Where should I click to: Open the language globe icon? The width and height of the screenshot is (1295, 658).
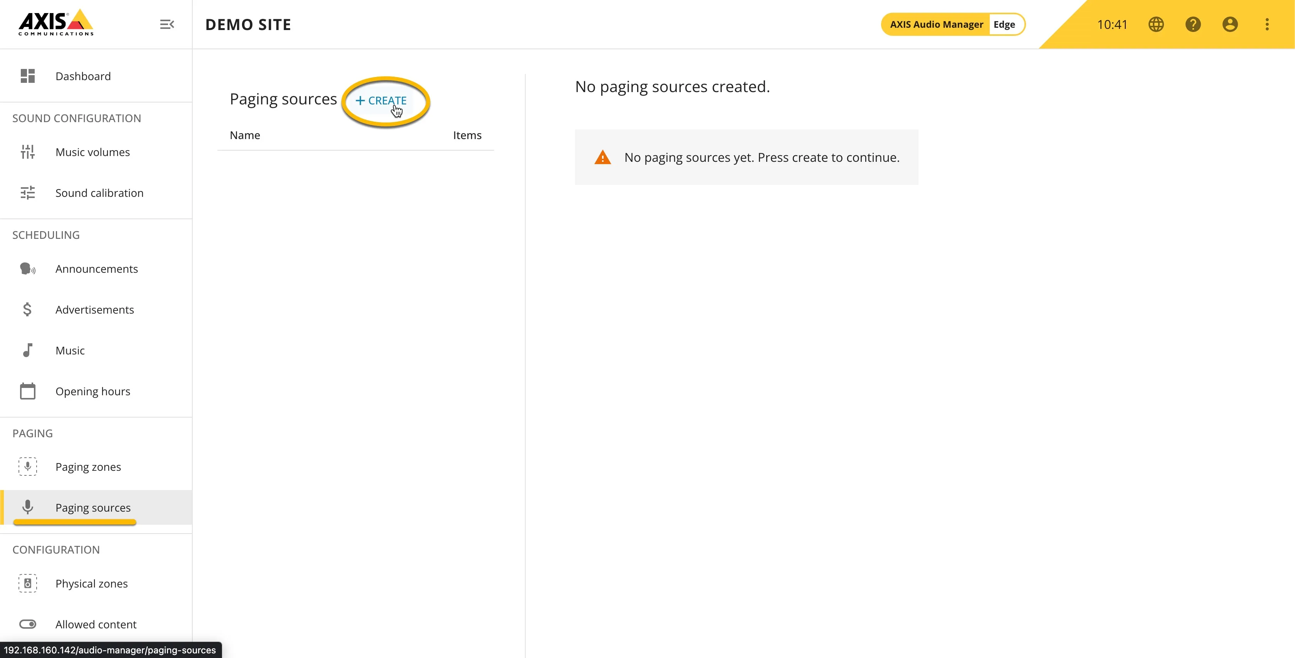(1156, 24)
